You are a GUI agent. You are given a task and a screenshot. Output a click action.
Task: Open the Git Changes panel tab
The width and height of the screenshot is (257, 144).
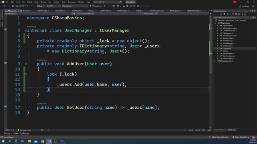[x=232, y=130]
